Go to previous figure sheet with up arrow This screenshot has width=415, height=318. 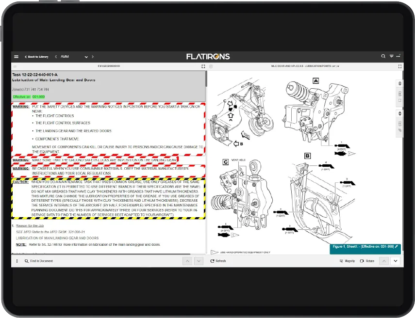pos(384,261)
